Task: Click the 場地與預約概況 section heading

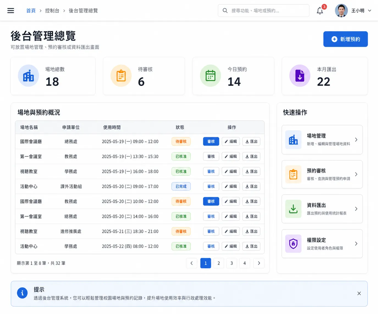Action: pos(39,112)
